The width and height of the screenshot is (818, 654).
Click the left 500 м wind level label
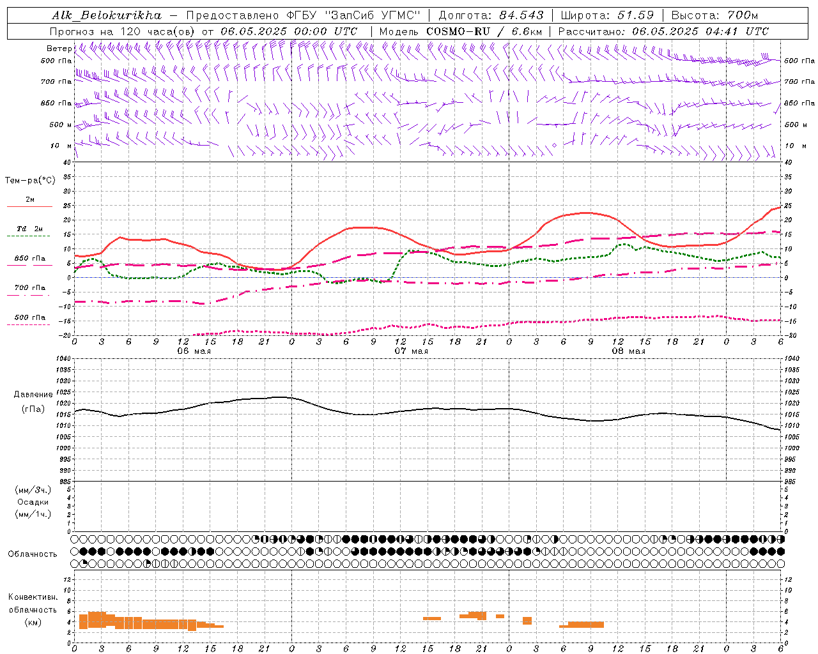click(61, 125)
